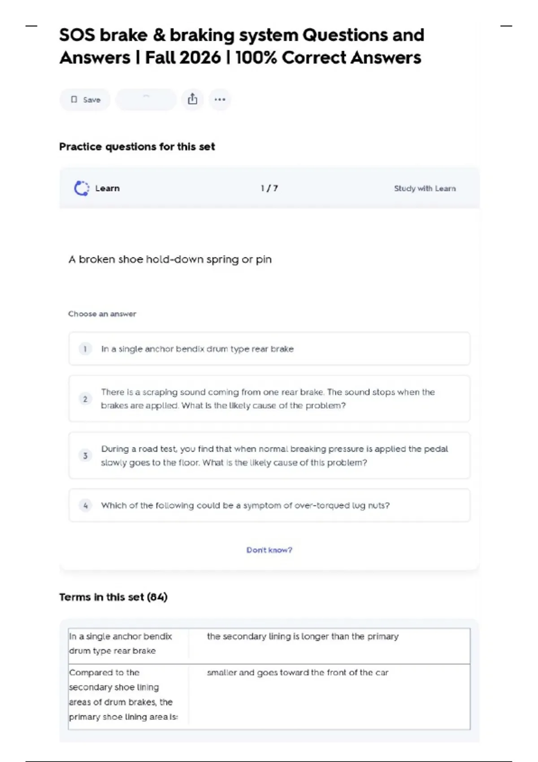
Task: Click definition 'the secondary lining is longer'
Action: 303,636
